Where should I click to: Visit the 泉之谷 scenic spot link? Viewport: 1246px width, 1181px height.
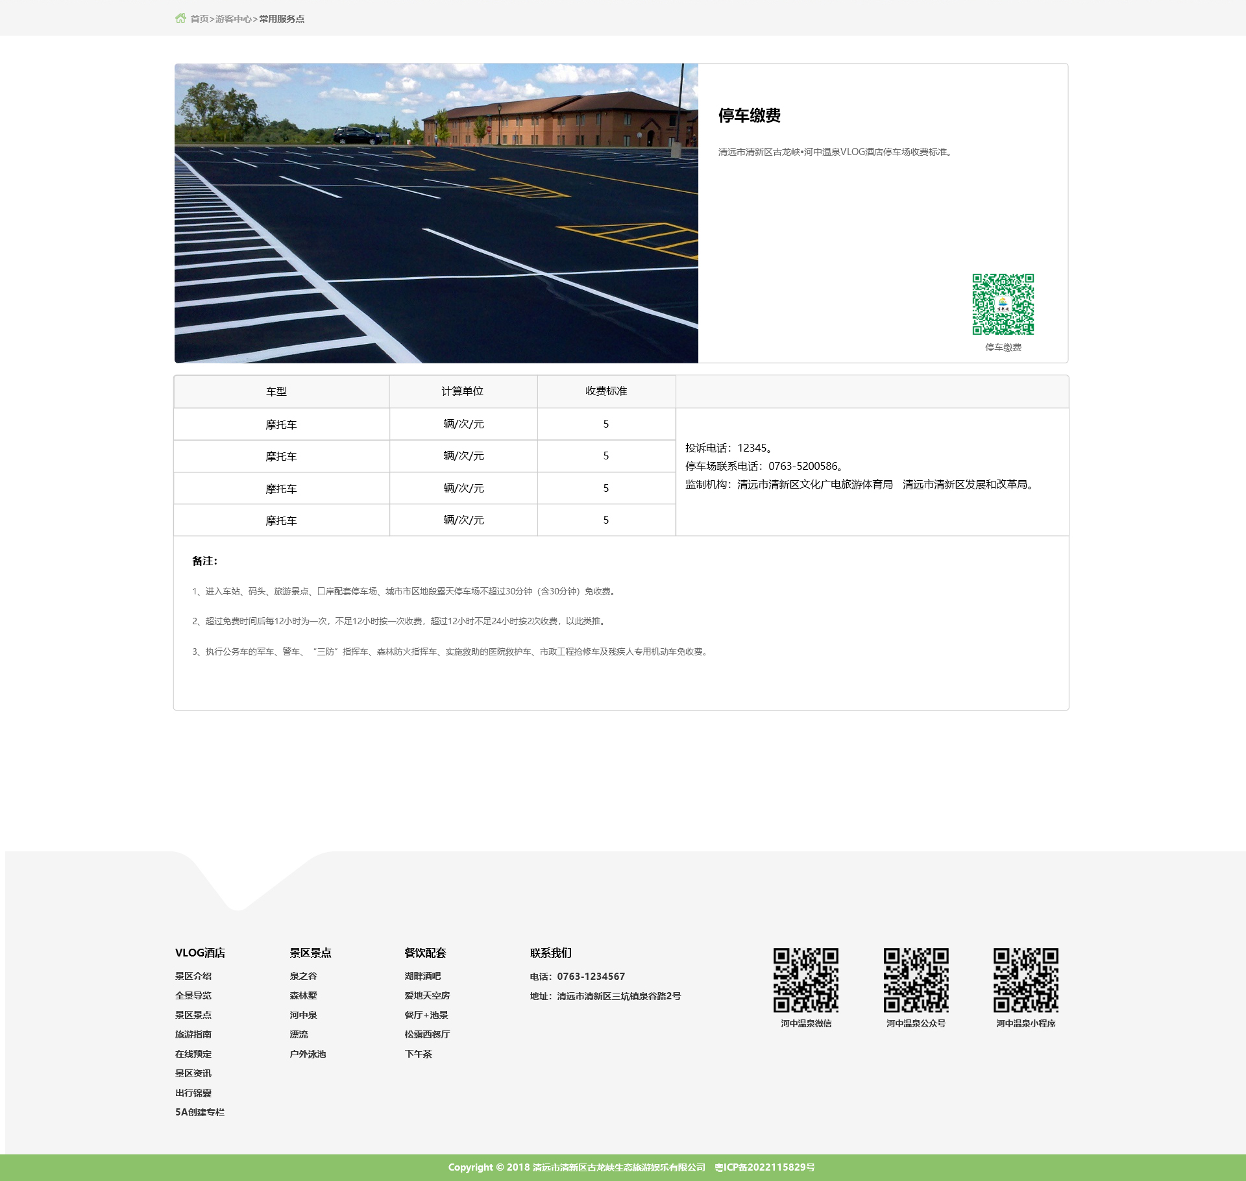(x=303, y=976)
